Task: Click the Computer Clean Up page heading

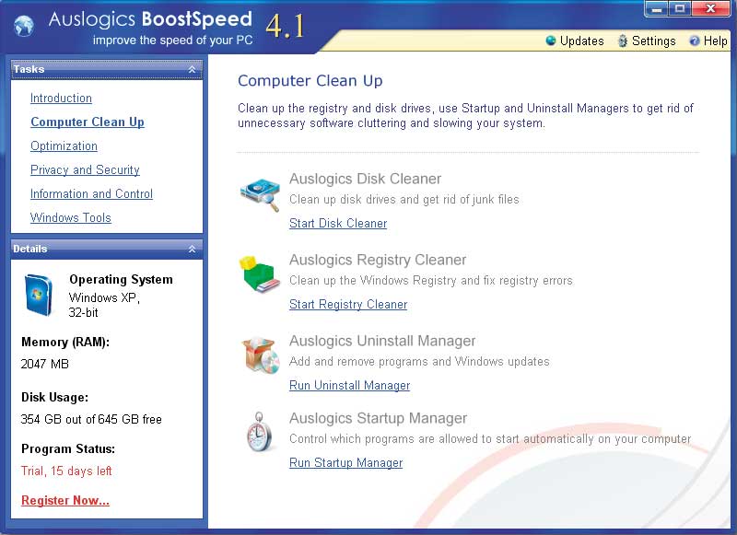Action: tap(310, 81)
